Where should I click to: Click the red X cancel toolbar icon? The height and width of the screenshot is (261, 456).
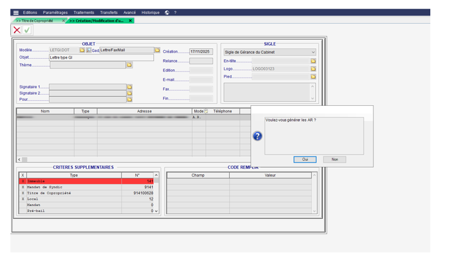(x=17, y=30)
